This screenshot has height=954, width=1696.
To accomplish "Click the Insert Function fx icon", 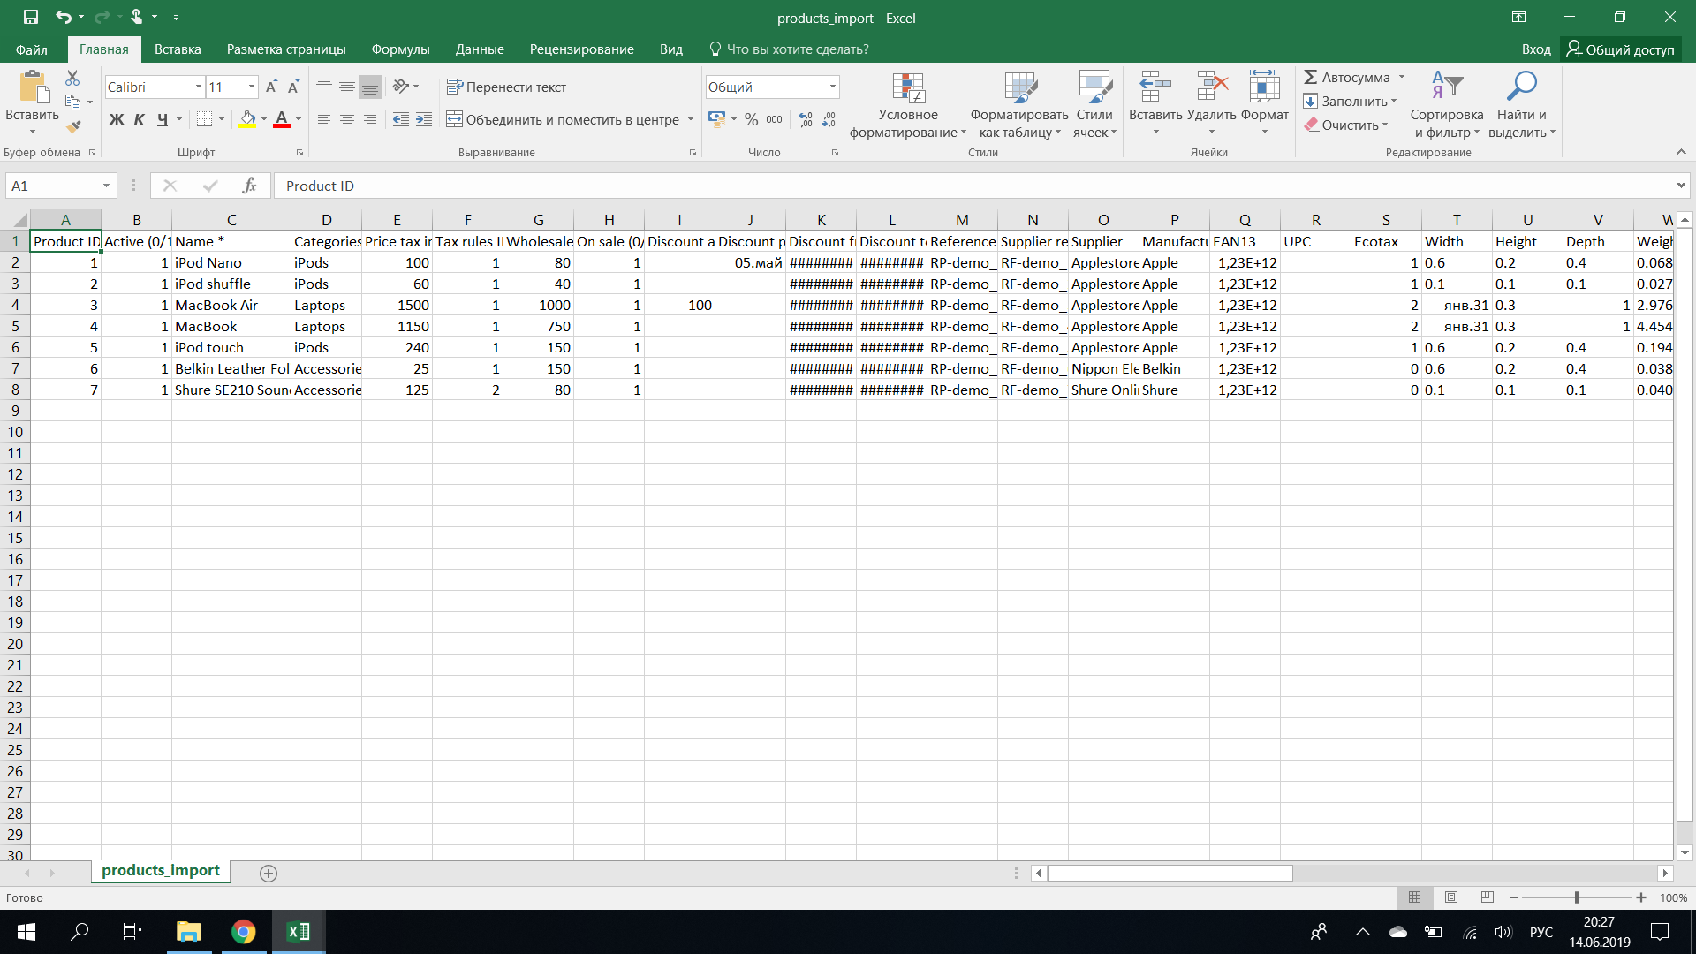I will 249,185.
